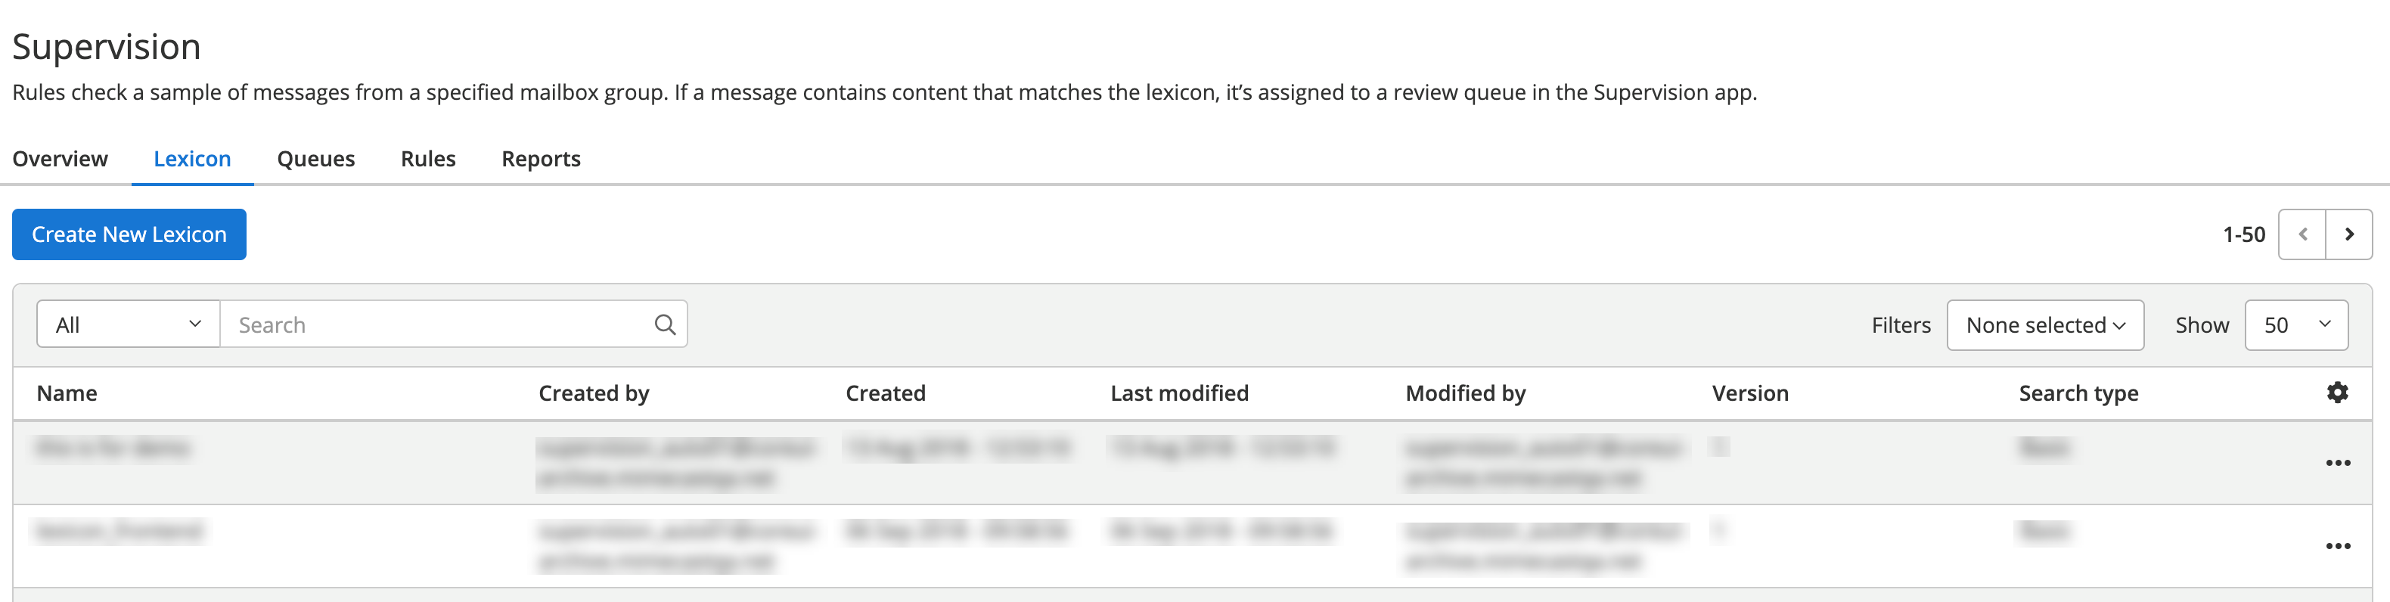Open the Rules tab

[x=428, y=159]
